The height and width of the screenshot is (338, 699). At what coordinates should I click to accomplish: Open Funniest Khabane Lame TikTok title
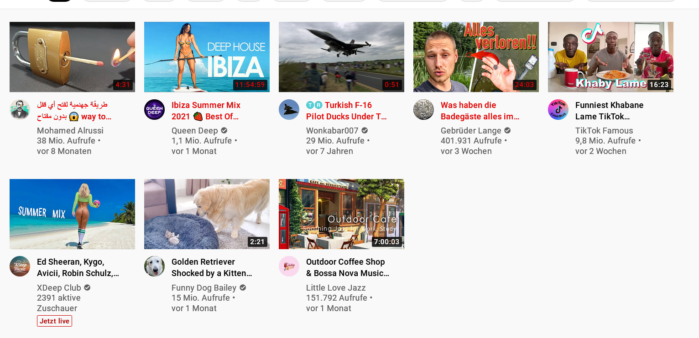(x=609, y=111)
